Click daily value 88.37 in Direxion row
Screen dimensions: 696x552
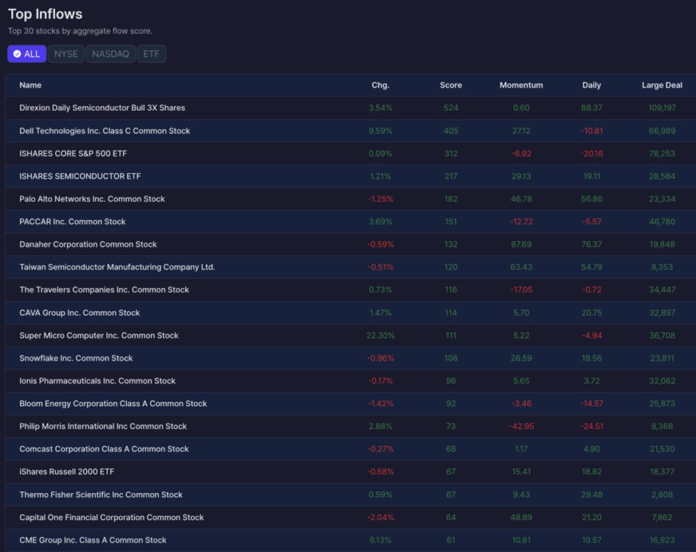click(591, 108)
